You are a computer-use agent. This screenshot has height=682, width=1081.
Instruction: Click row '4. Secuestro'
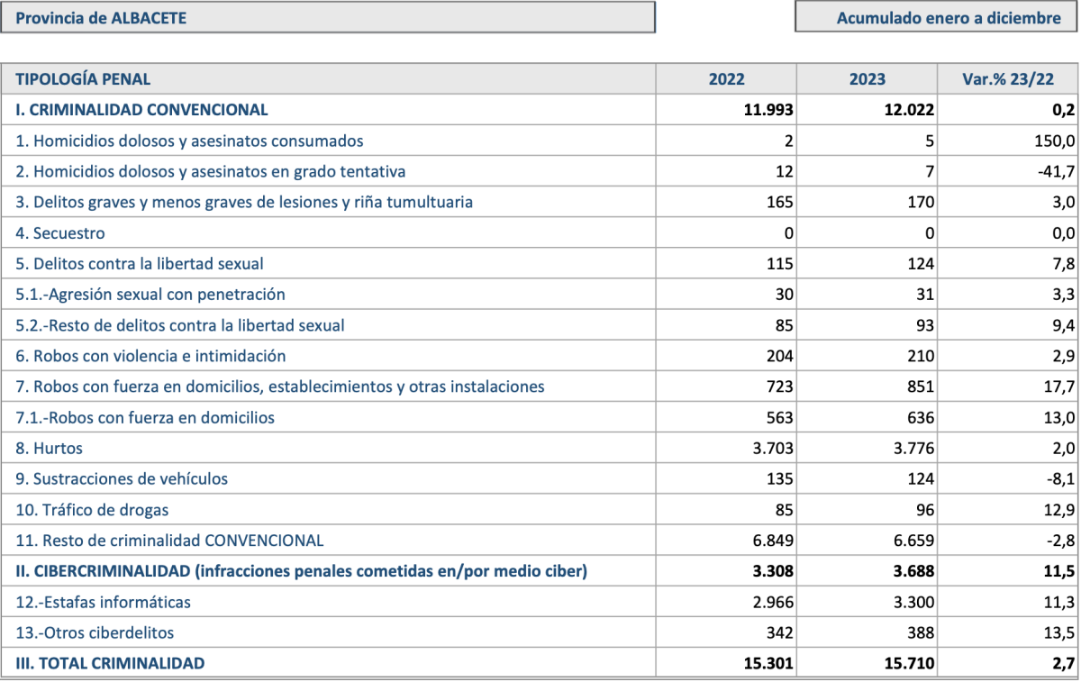coord(540,232)
